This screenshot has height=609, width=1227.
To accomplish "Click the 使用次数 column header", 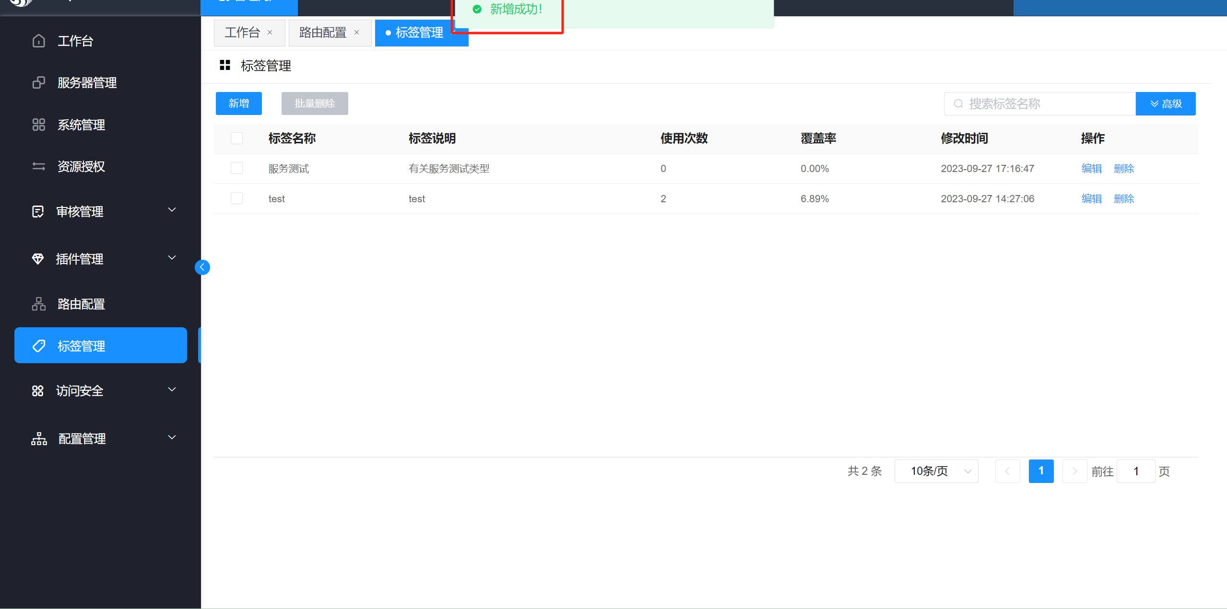I will (684, 138).
